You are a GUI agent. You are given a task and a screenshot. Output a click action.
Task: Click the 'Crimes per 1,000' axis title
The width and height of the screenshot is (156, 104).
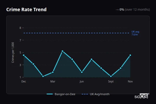pyautogui.click(x=13, y=53)
